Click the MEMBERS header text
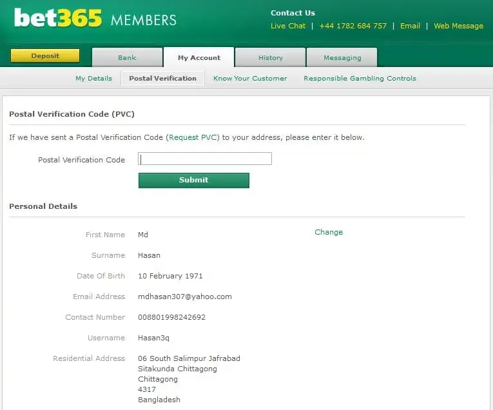This screenshot has width=493, height=410. [144, 20]
